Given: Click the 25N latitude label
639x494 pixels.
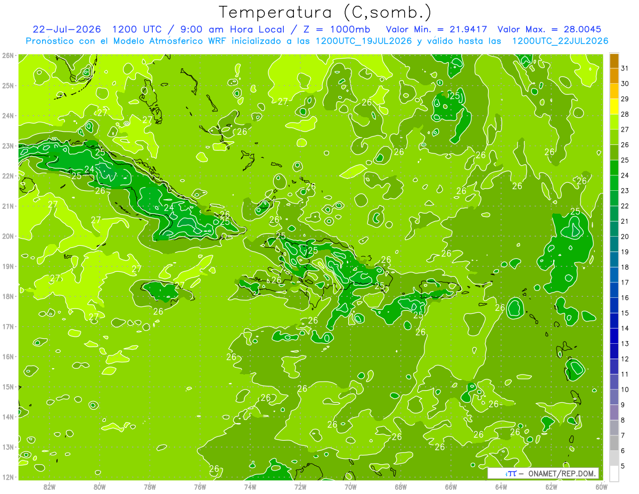Looking at the screenshot, I should pyautogui.click(x=8, y=85).
